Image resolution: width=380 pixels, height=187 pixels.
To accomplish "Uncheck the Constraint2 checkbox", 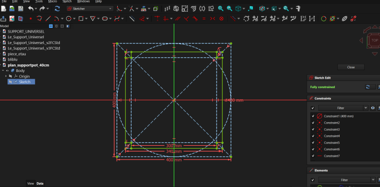I will click(313, 123).
